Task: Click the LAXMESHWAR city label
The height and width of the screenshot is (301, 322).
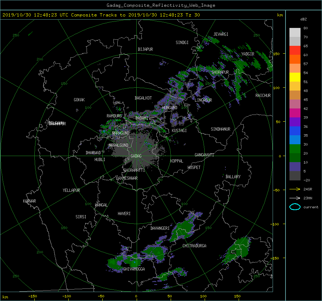Action: click(127, 178)
